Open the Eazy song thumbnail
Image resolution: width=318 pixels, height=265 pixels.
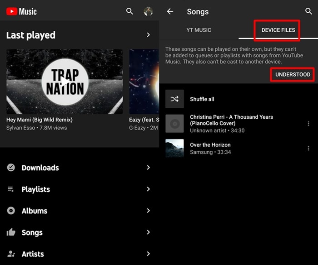tap(144, 82)
